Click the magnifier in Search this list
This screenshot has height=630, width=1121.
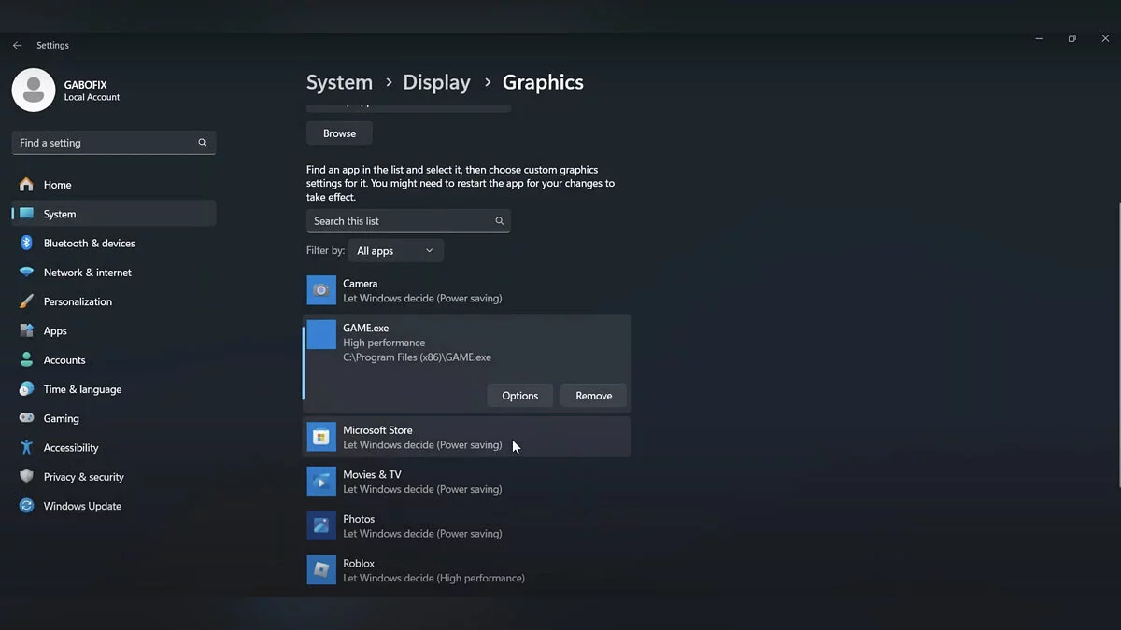pos(499,221)
